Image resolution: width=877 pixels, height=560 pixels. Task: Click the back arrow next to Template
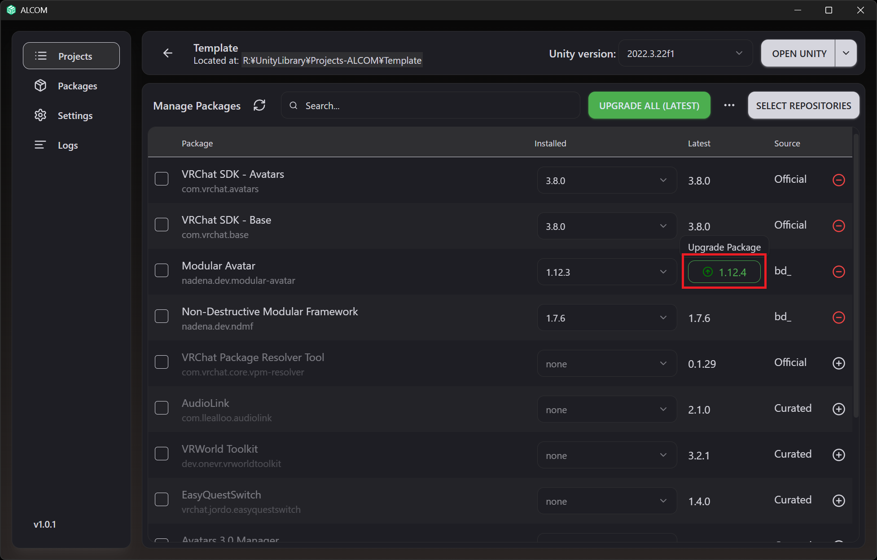168,53
